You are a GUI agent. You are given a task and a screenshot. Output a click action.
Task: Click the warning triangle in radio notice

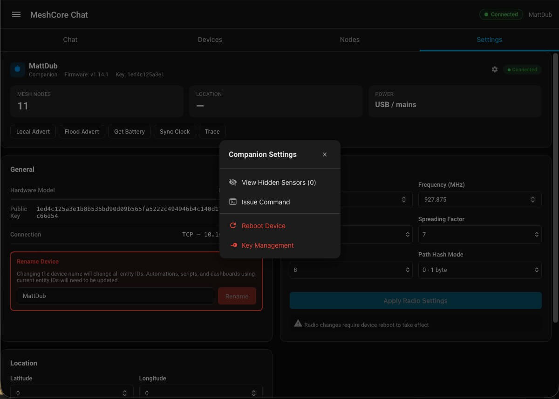[x=298, y=324]
